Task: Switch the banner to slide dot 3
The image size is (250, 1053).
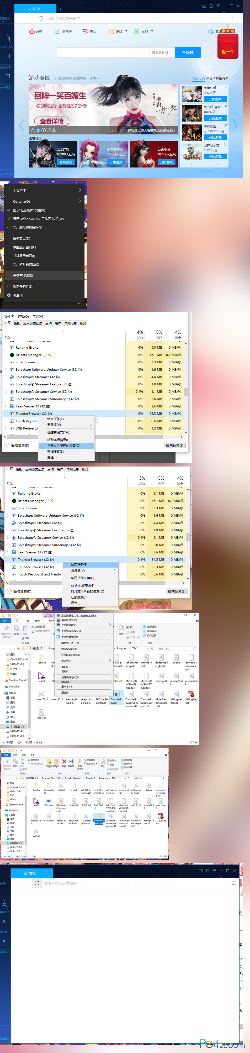Action: pyautogui.click(x=43, y=130)
